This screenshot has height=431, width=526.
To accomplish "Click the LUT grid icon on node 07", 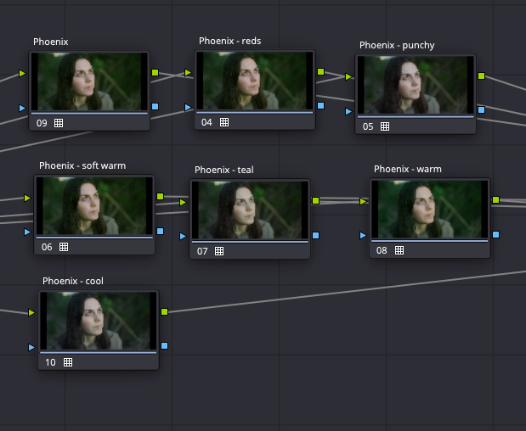I will tap(218, 251).
